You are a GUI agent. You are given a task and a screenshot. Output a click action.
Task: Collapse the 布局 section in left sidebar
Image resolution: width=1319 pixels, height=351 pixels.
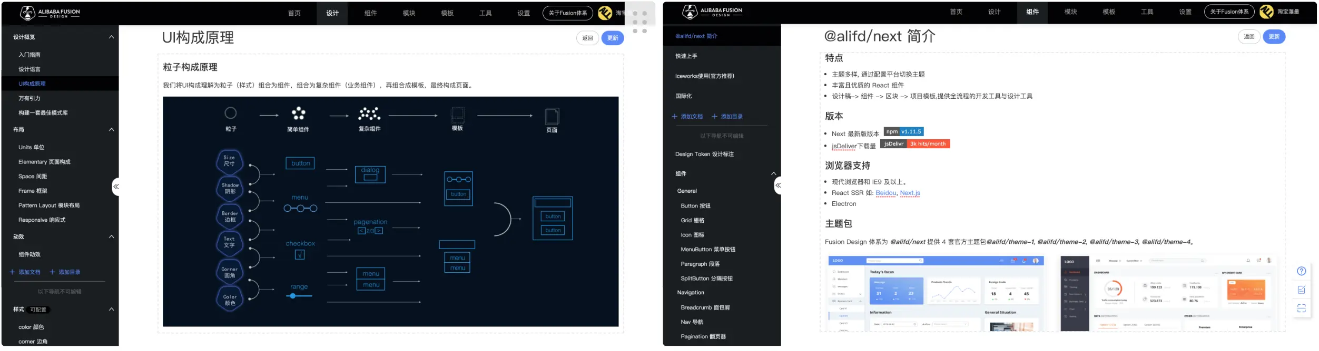(111, 130)
